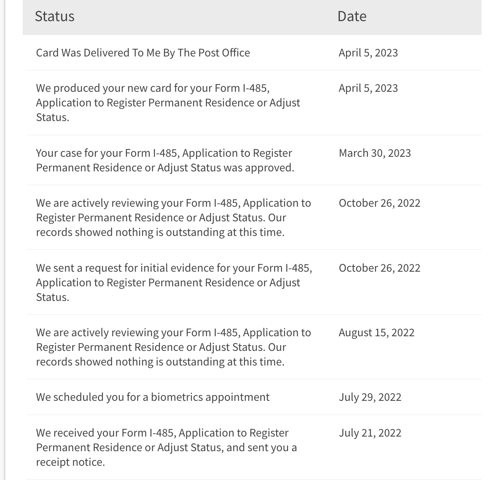Click the Status column header
The image size is (497, 480).
pos(55,16)
